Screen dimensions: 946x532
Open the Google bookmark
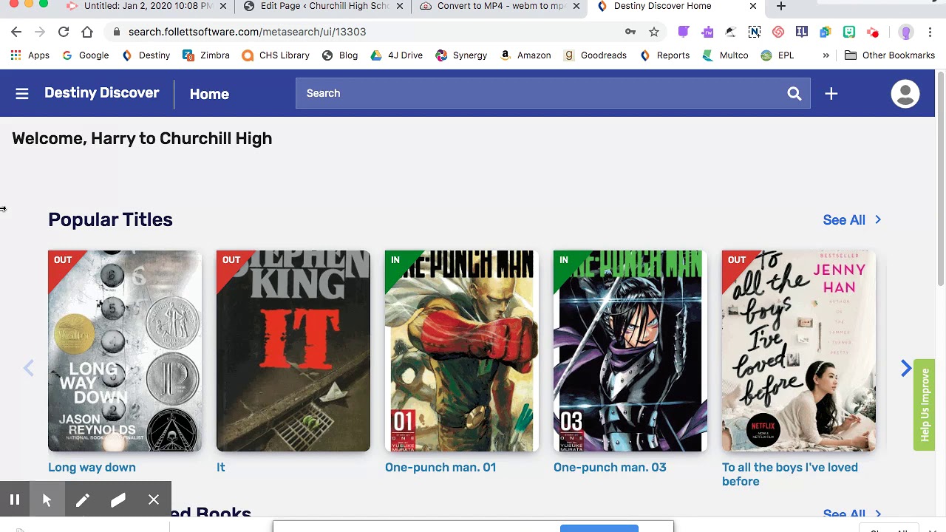86,55
